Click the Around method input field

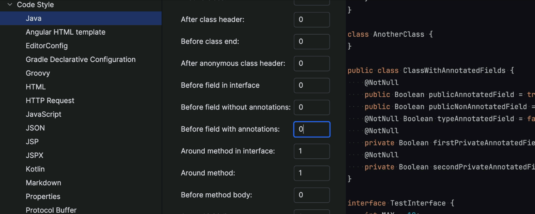(x=312, y=173)
